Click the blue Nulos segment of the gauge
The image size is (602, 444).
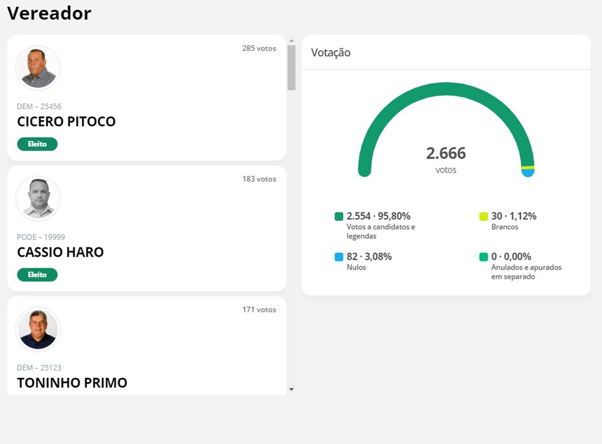click(x=528, y=173)
